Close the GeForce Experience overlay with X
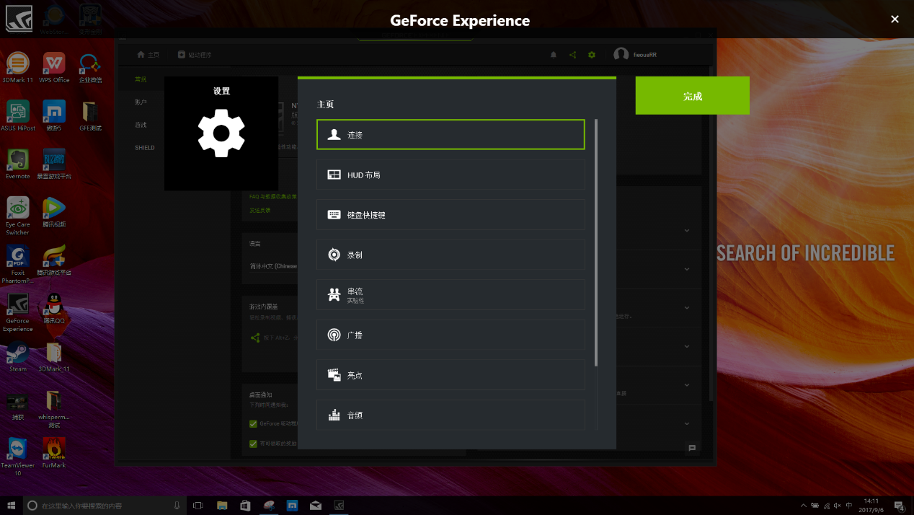This screenshot has height=515, width=914. point(895,19)
